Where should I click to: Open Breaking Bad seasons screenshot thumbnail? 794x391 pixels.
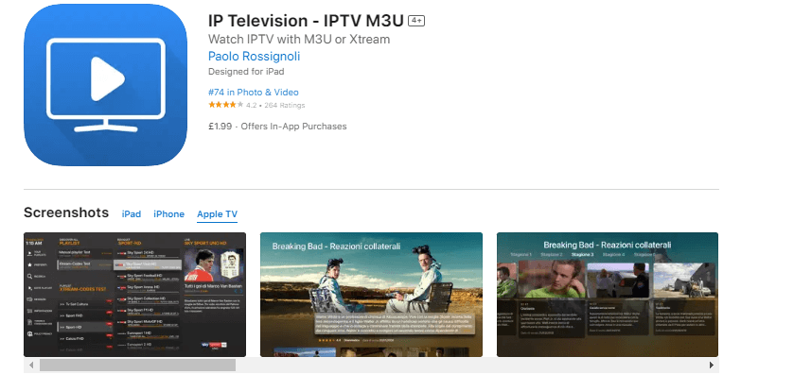[608, 295]
